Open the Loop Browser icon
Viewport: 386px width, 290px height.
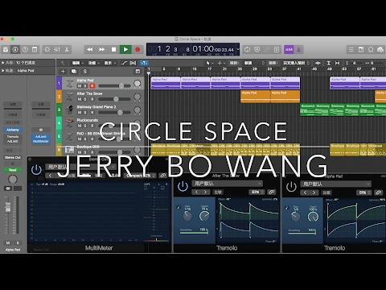pos(371,49)
